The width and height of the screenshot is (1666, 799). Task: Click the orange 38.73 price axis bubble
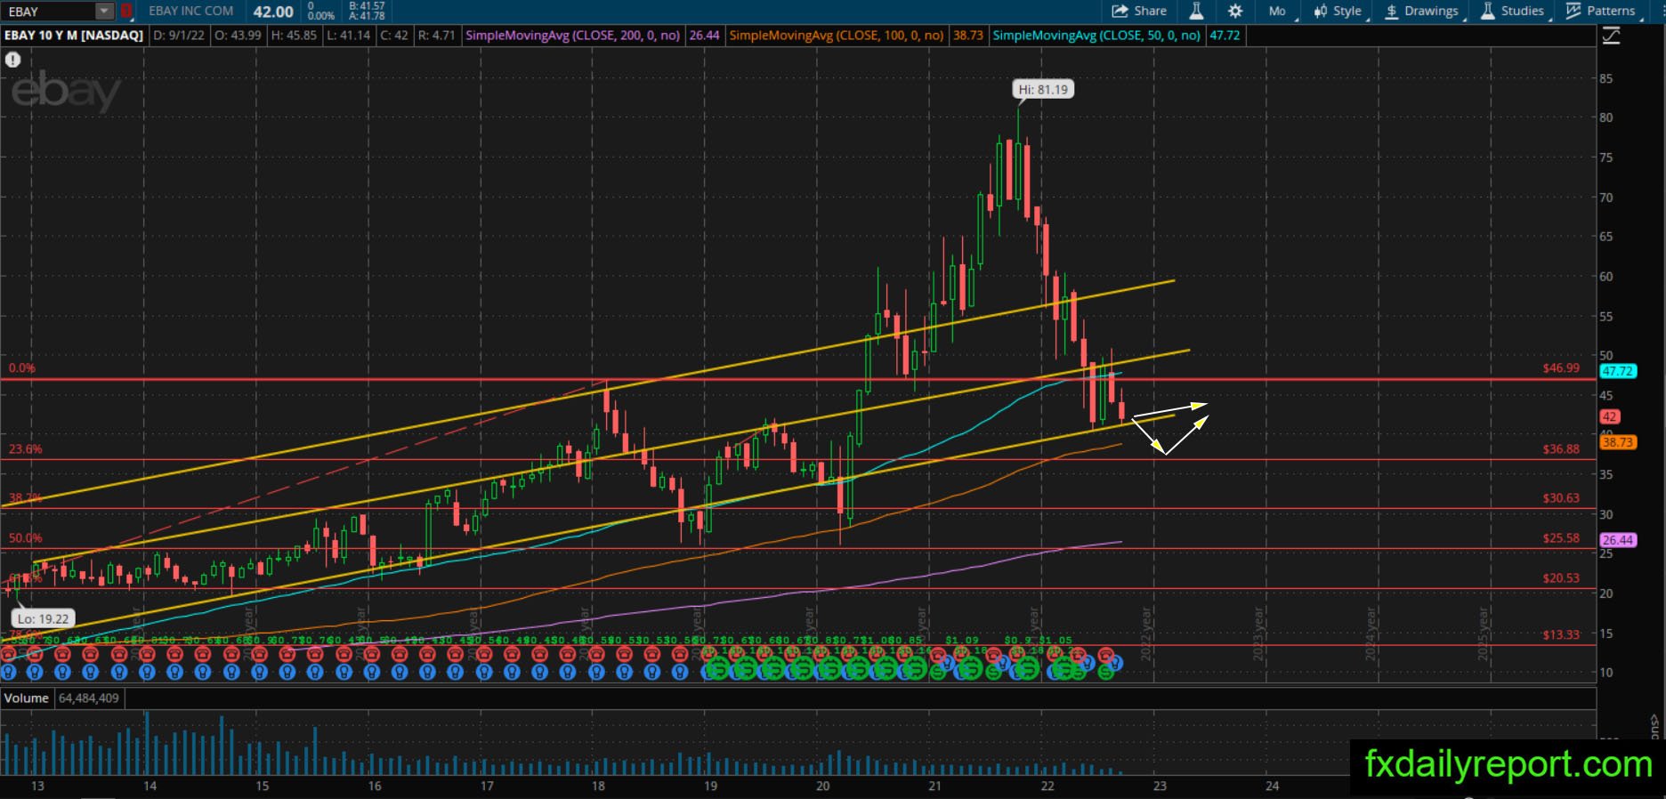[x=1617, y=442]
